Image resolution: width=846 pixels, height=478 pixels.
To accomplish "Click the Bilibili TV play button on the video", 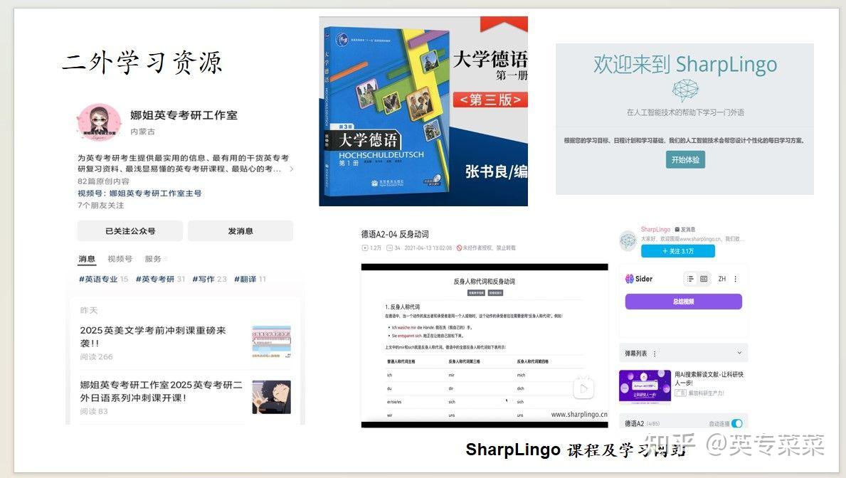I will (583, 388).
